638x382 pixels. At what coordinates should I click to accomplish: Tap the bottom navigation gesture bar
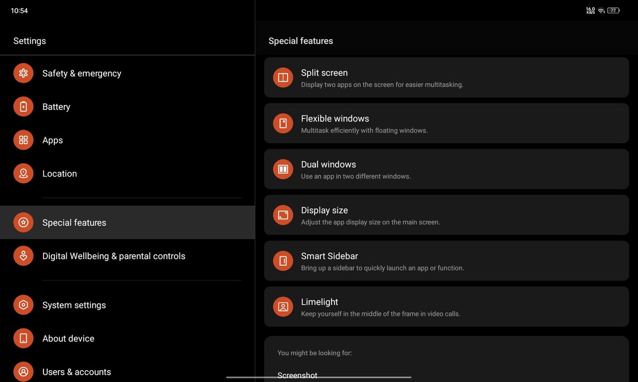point(319,377)
